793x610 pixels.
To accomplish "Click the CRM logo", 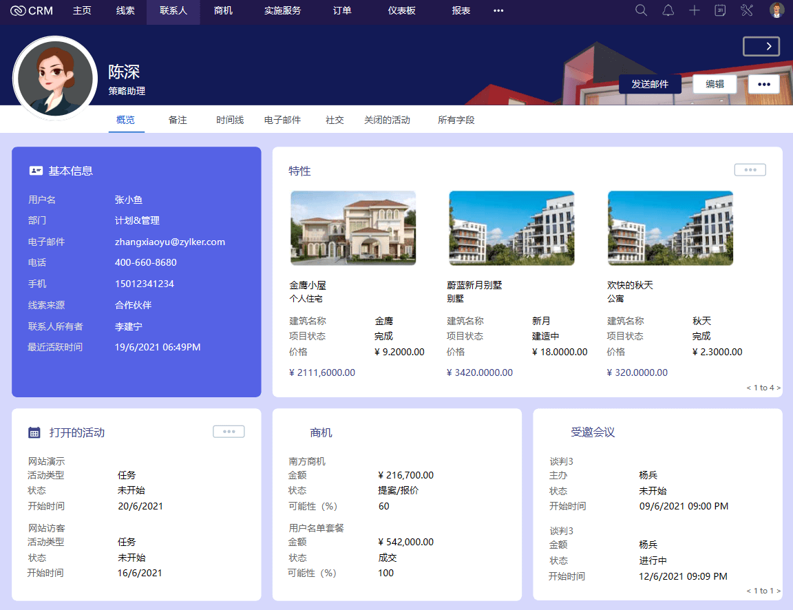I will [x=32, y=11].
